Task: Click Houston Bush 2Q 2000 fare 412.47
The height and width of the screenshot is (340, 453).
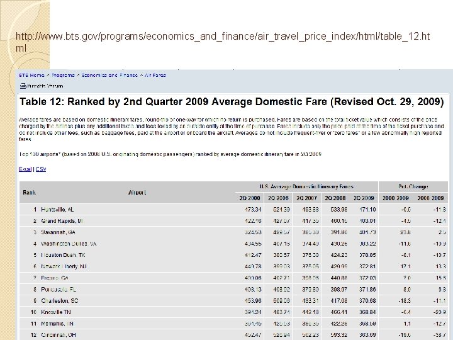Action: click(x=253, y=255)
